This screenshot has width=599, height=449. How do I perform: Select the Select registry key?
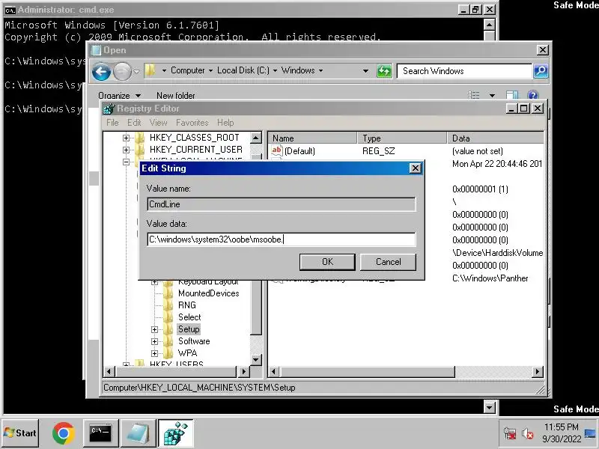(189, 317)
